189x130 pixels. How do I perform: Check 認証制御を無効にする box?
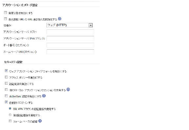click(x=6, y=83)
